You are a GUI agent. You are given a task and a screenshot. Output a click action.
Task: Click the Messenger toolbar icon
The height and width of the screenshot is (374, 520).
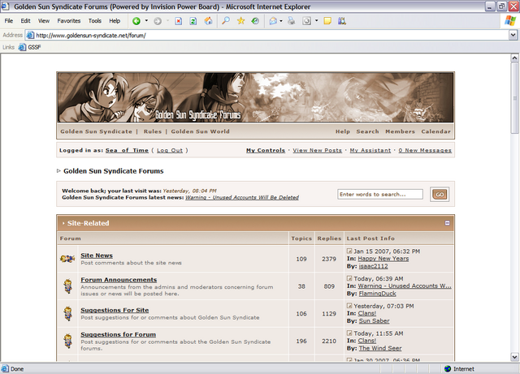[x=342, y=21]
